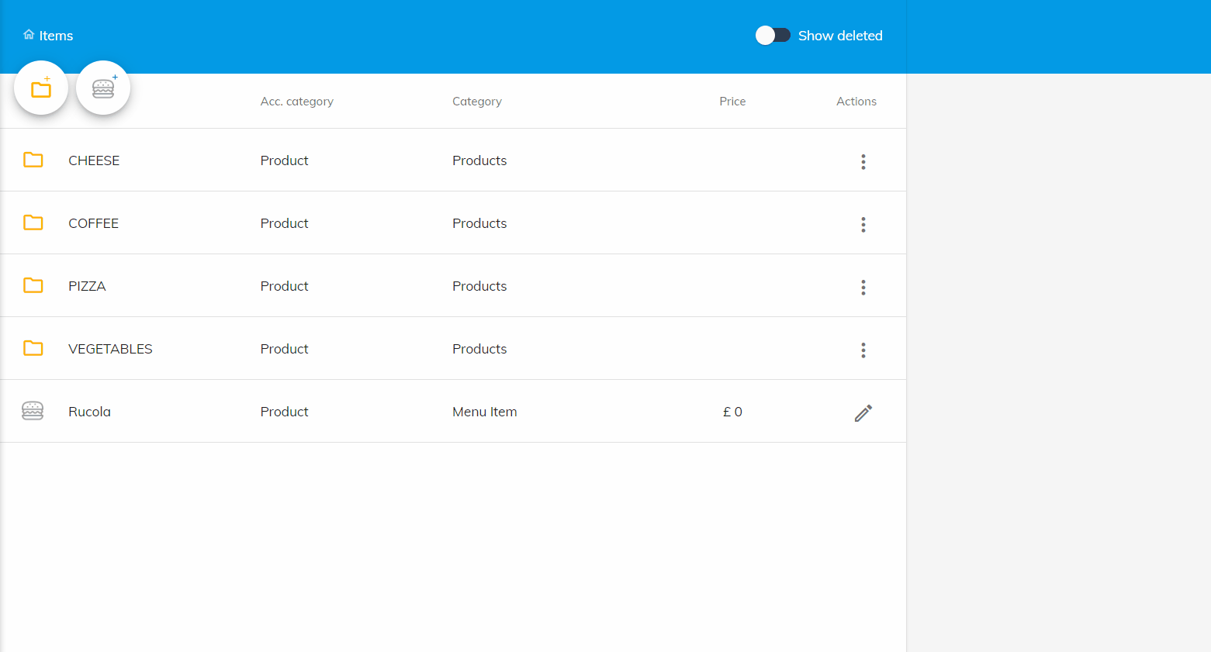This screenshot has width=1211, height=652.
Task: Click the VEGETABLES folder icon
Action: point(33,349)
